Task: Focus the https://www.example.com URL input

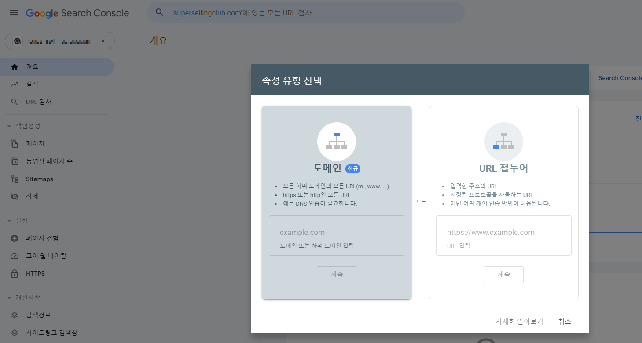Action: pyautogui.click(x=504, y=232)
